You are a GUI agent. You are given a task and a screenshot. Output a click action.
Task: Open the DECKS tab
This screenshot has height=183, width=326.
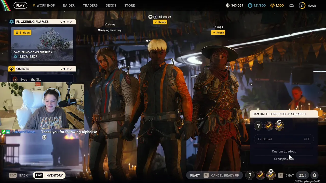(111, 5)
